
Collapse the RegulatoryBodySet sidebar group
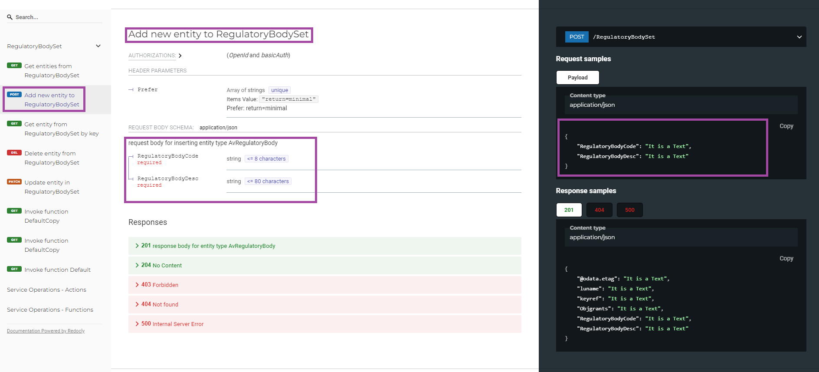(98, 46)
